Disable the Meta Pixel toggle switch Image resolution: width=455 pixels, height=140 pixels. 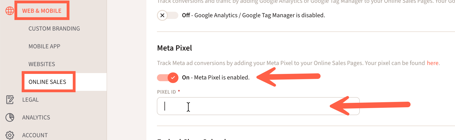[168, 77]
